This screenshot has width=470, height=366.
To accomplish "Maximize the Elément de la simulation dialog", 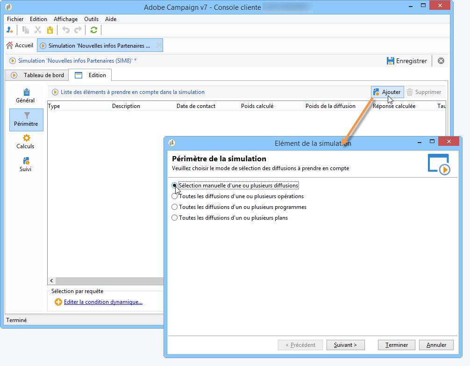I will click(432, 141).
